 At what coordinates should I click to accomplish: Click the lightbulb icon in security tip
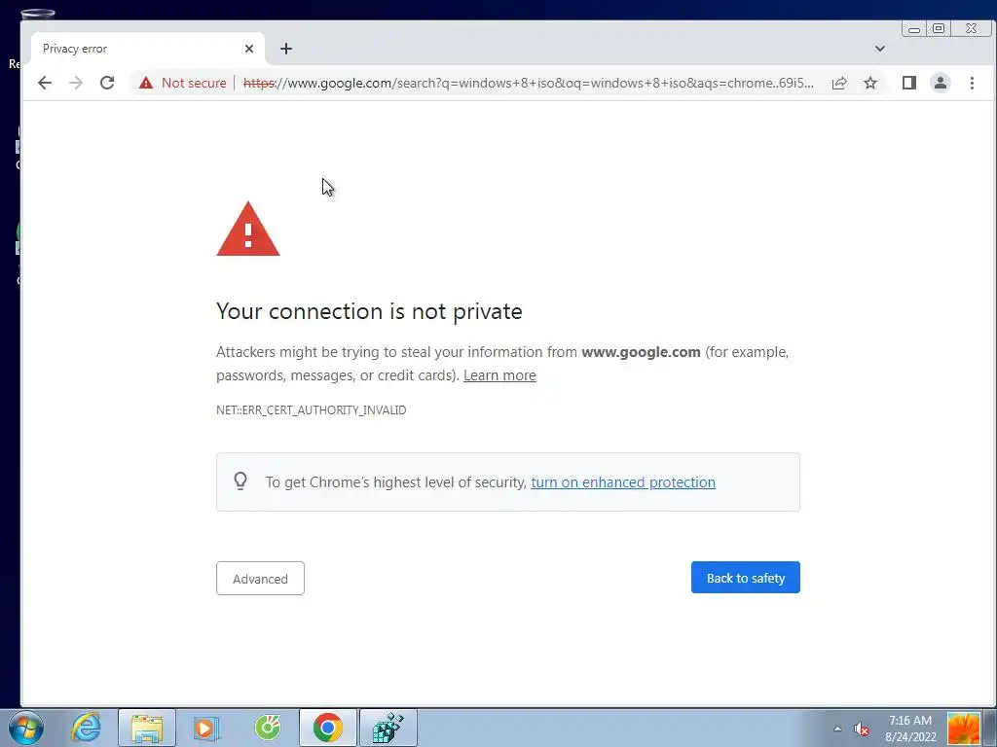[240, 480]
